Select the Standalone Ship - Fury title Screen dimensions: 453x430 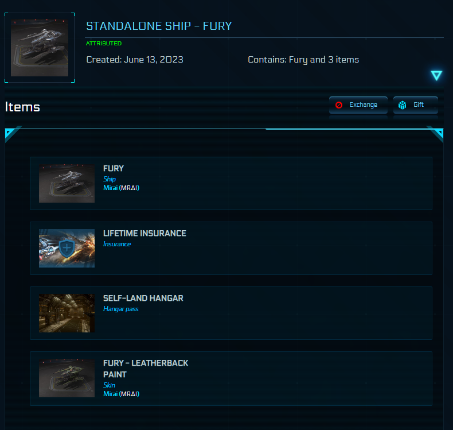click(159, 26)
